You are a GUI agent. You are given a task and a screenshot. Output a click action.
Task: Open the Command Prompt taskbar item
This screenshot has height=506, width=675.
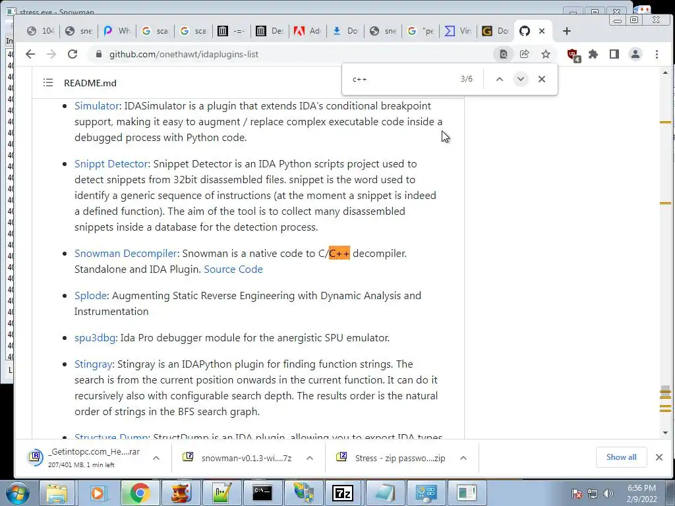click(x=262, y=493)
